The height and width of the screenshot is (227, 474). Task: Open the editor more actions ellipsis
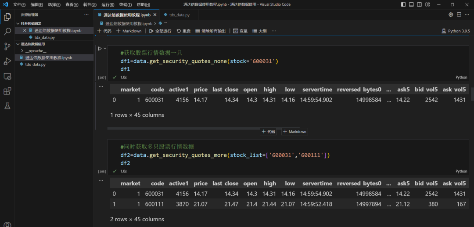pos(467,14)
